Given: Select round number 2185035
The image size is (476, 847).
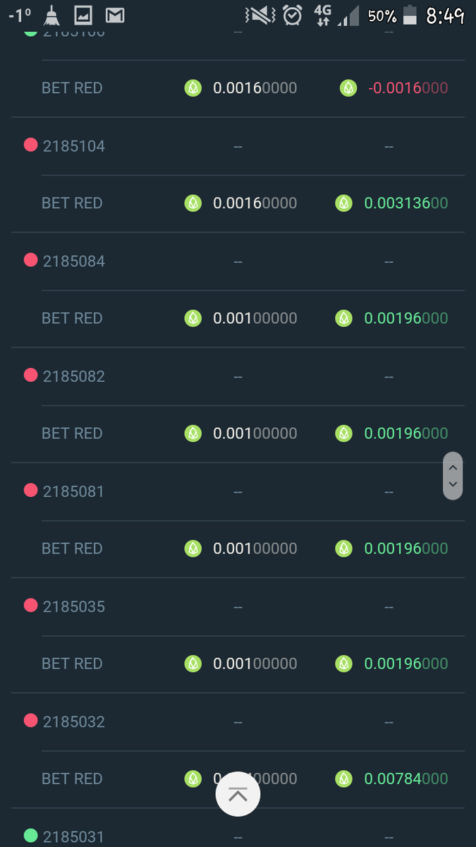Looking at the screenshot, I should pos(74,606).
